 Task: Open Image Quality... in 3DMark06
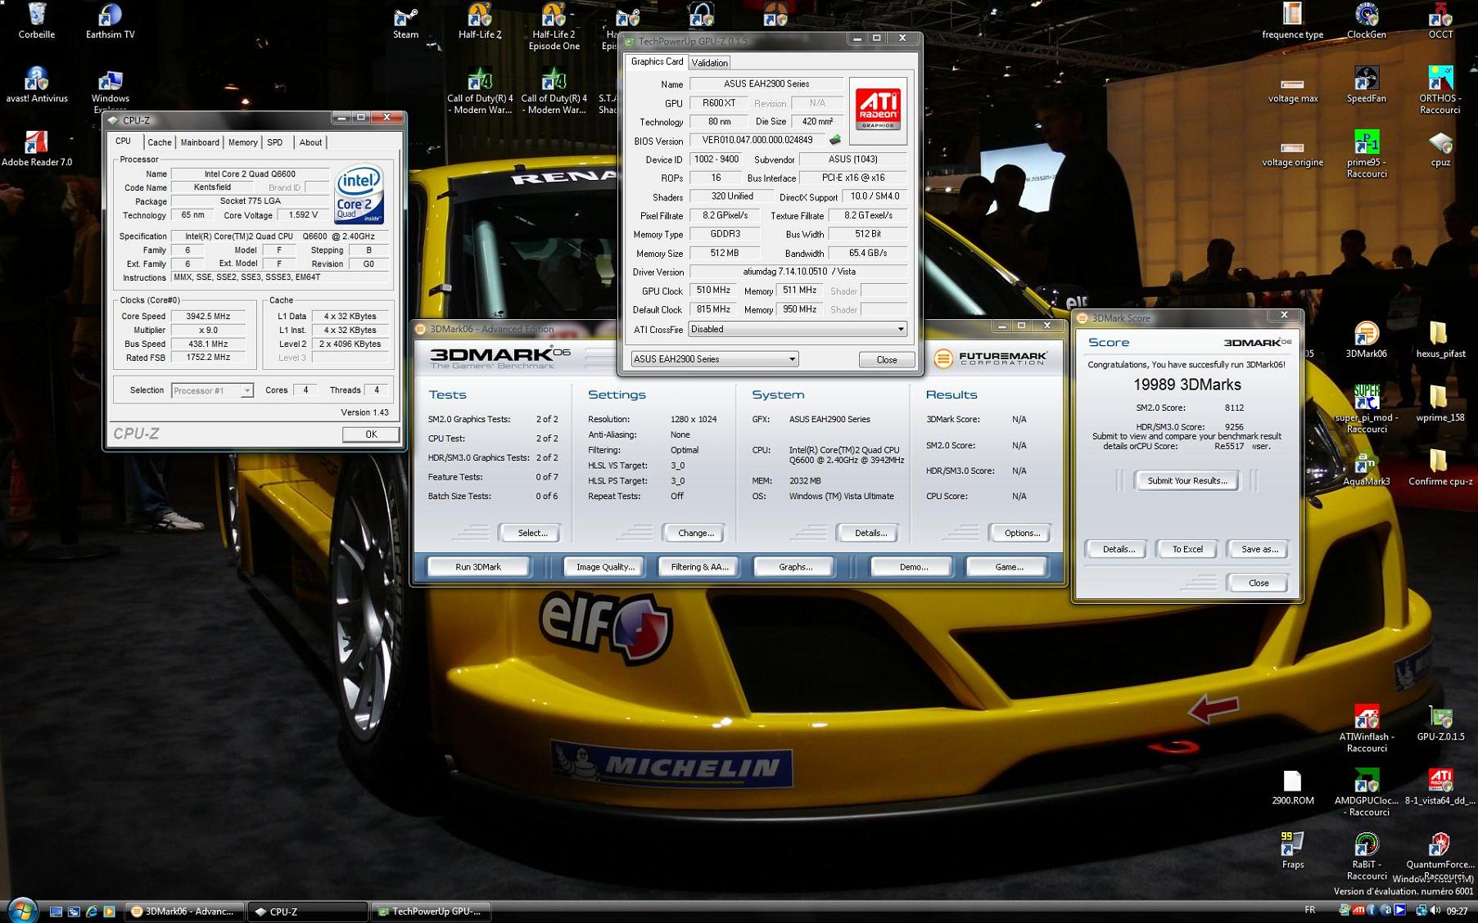coord(605,567)
